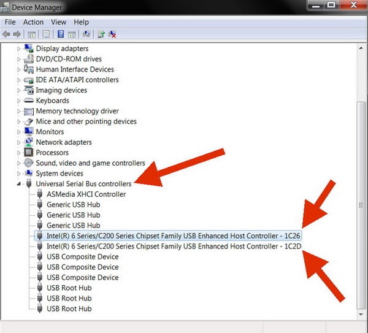368x333 pixels.
Task: Click the Processors chip icon
Action: [x=29, y=152]
